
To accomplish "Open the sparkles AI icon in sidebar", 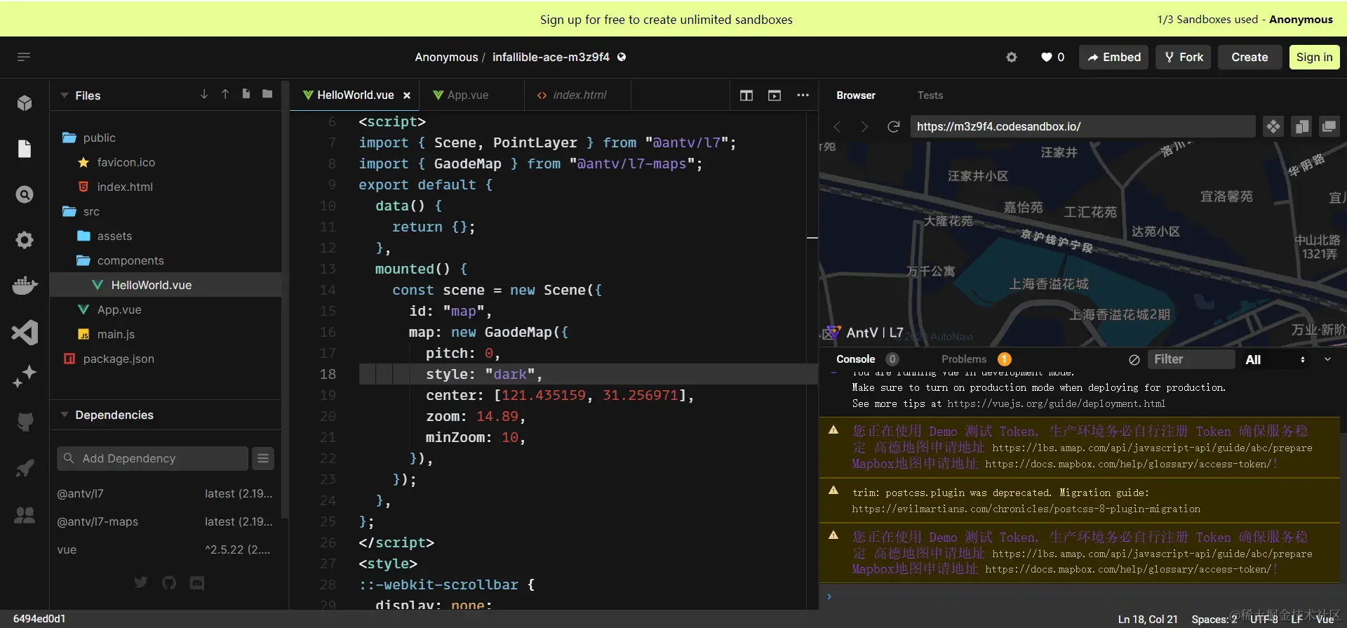I will 25,376.
